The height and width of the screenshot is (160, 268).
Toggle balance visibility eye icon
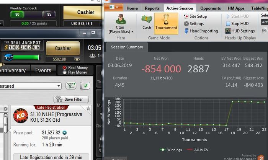(x=77, y=59)
